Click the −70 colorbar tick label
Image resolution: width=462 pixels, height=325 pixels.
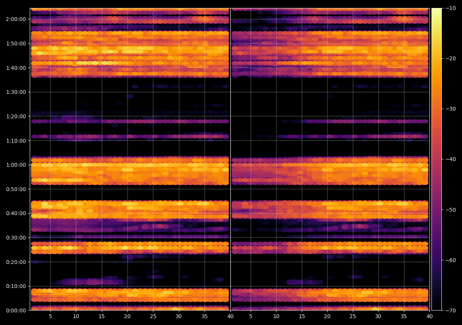[451, 310]
